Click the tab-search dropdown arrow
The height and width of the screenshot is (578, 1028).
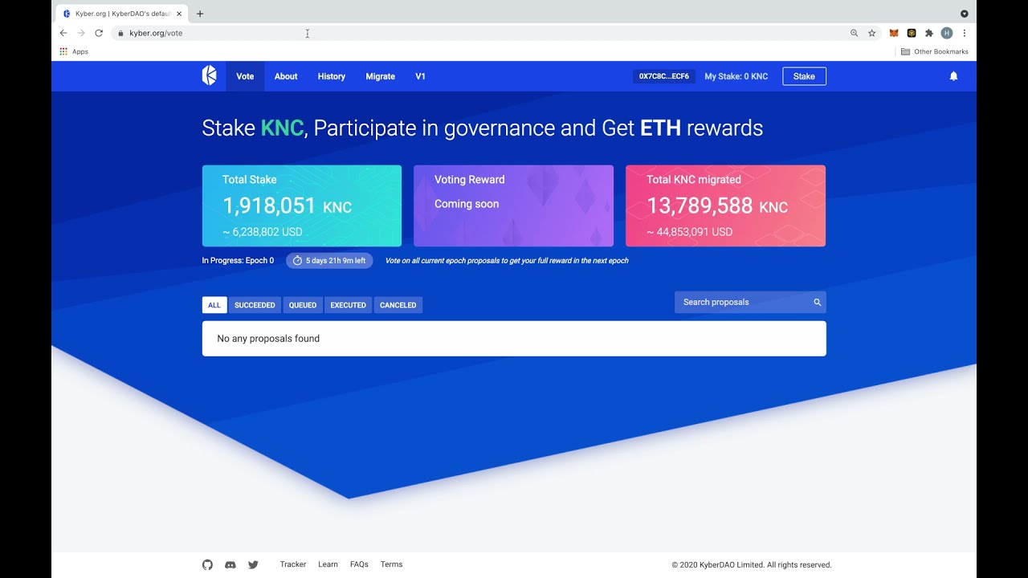tap(965, 14)
